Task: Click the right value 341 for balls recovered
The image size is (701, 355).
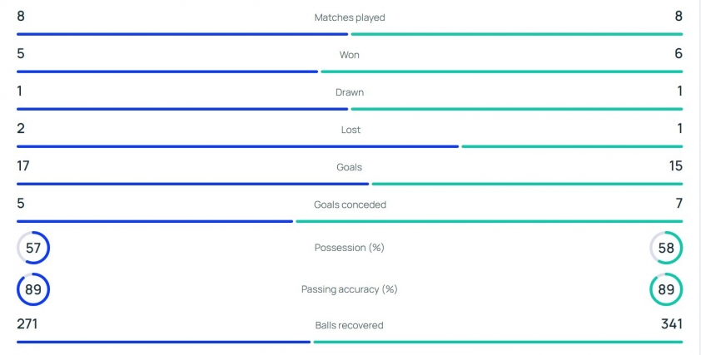Action: click(x=672, y=324)
